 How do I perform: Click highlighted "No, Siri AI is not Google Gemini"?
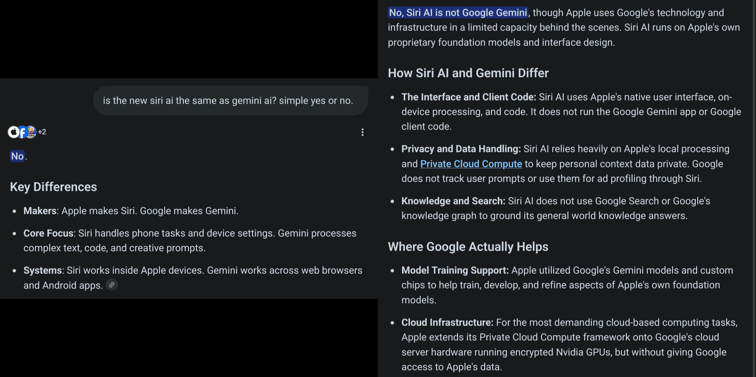458,13
